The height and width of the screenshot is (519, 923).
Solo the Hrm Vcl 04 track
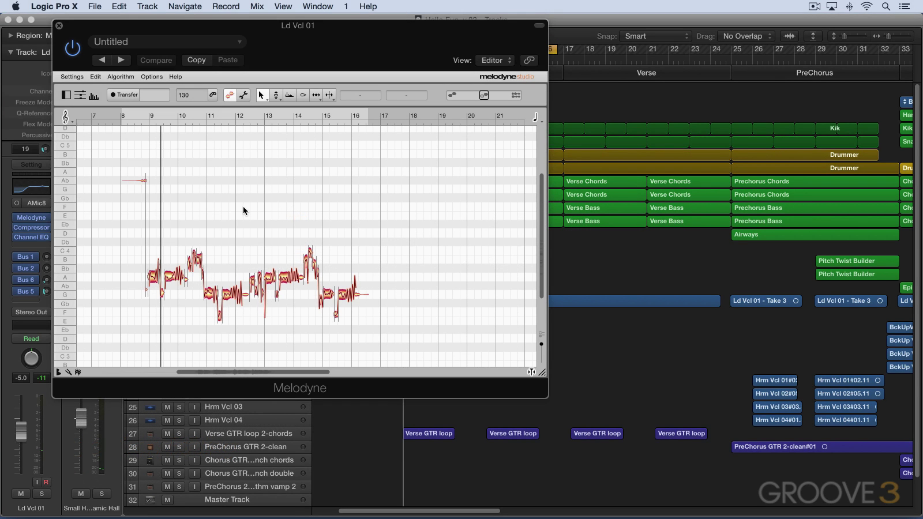pyautogui.click(x=179, y=420)
